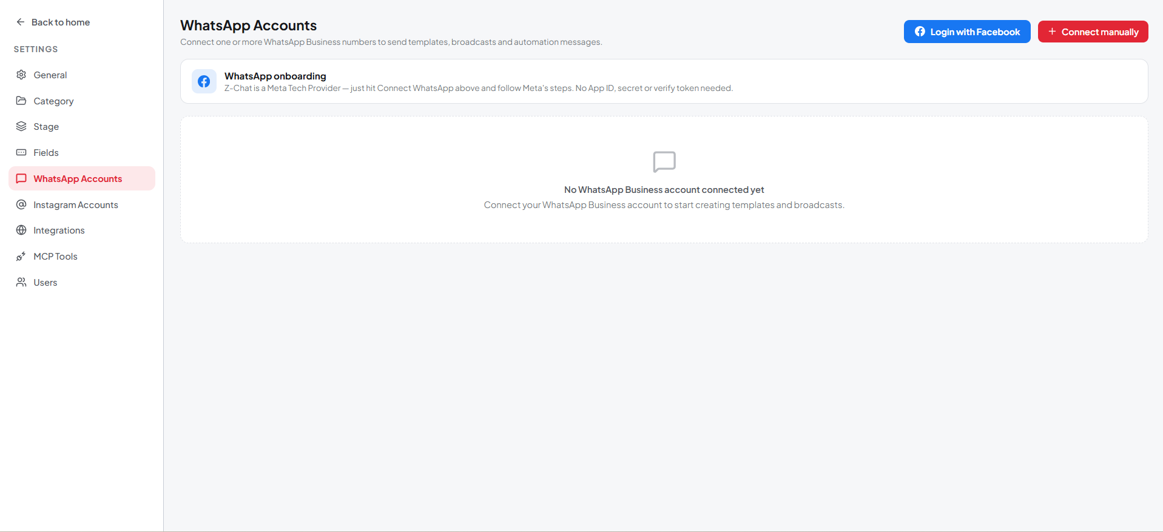This screenshot has width=1163, height=532.
Task: Click the WhatsApp Accounts chat bubble icon
Action: coord(21,178)
